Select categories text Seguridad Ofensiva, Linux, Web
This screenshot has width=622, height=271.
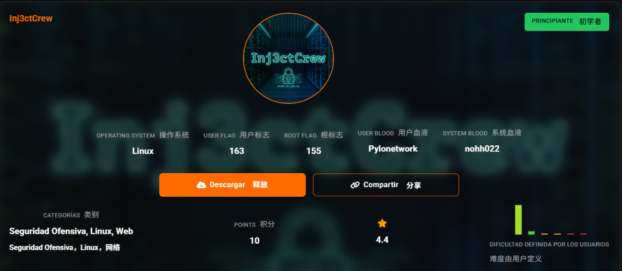click(71, 232)
